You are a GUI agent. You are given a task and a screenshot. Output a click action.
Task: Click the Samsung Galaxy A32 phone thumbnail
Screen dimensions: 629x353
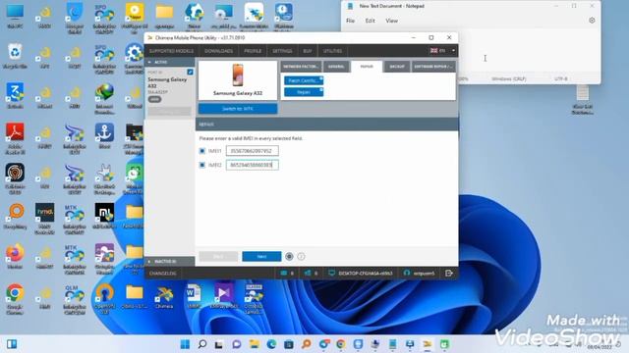pos(238,76)
